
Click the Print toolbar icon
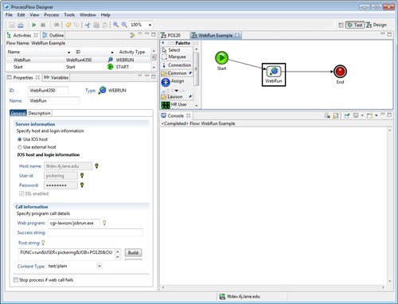pyautogui.click(x=21, y=25)
